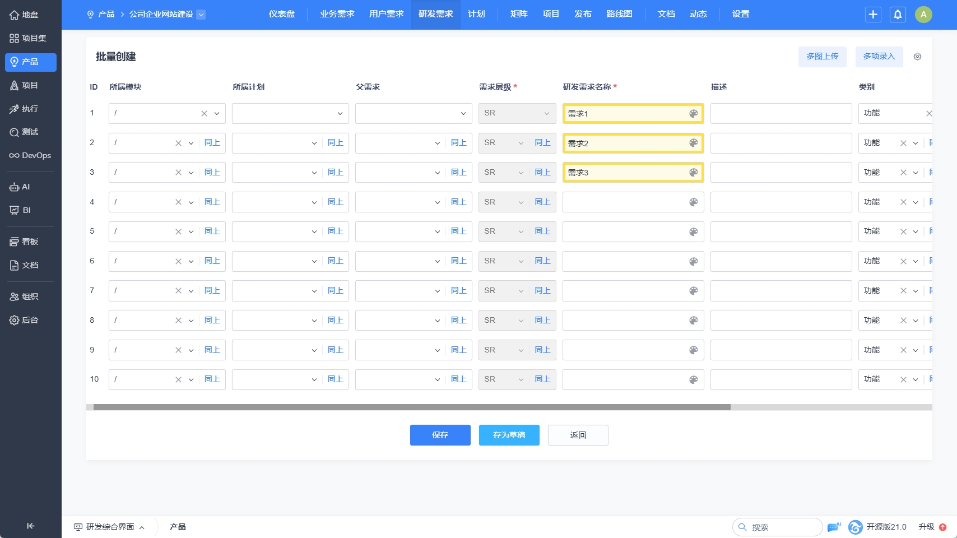Open color palette for 需求1
The height and width of the screenshot is (538, 957).
click(x=693, y=114)
